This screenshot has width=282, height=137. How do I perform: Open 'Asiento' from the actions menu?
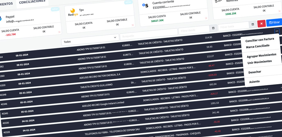point(254,81)
